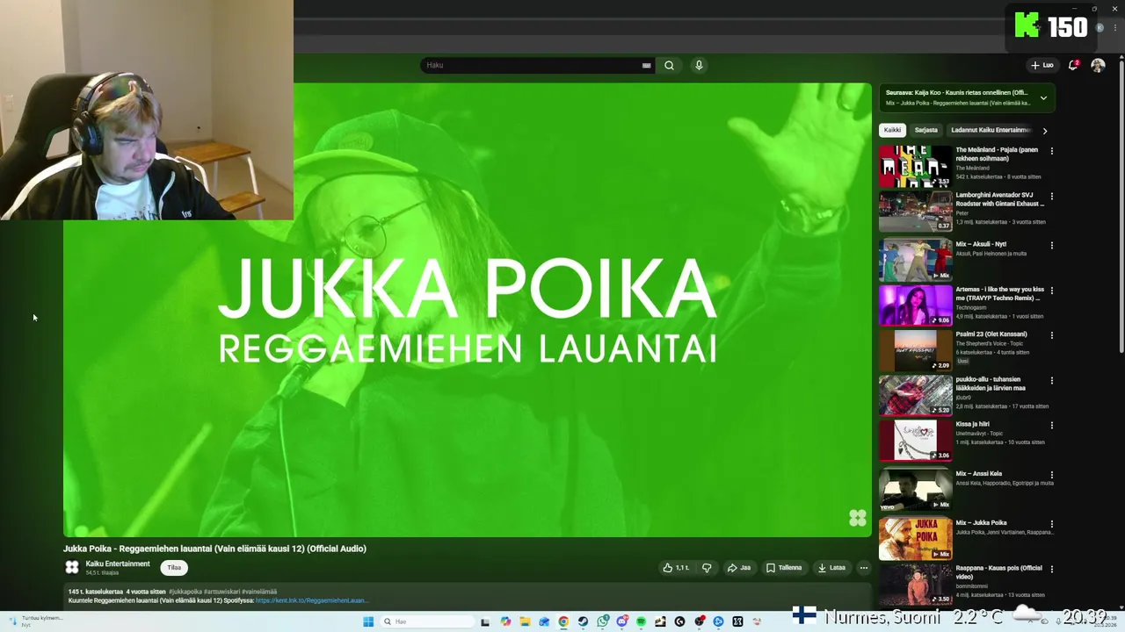Open Mix – Aksuli – Nyt! title
This screenshot has height=632, width=1125.
pos(981,244)
